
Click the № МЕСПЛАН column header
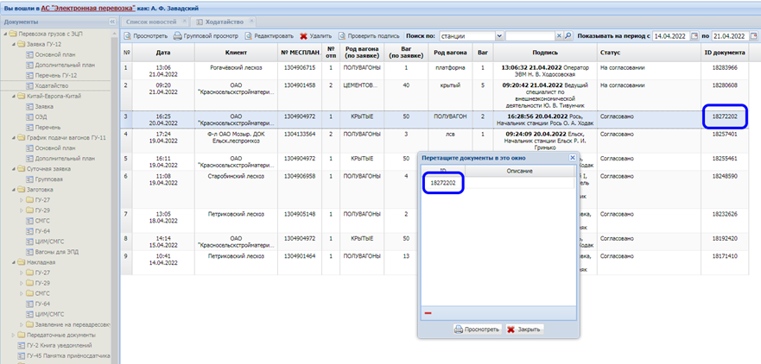point(300,53)
